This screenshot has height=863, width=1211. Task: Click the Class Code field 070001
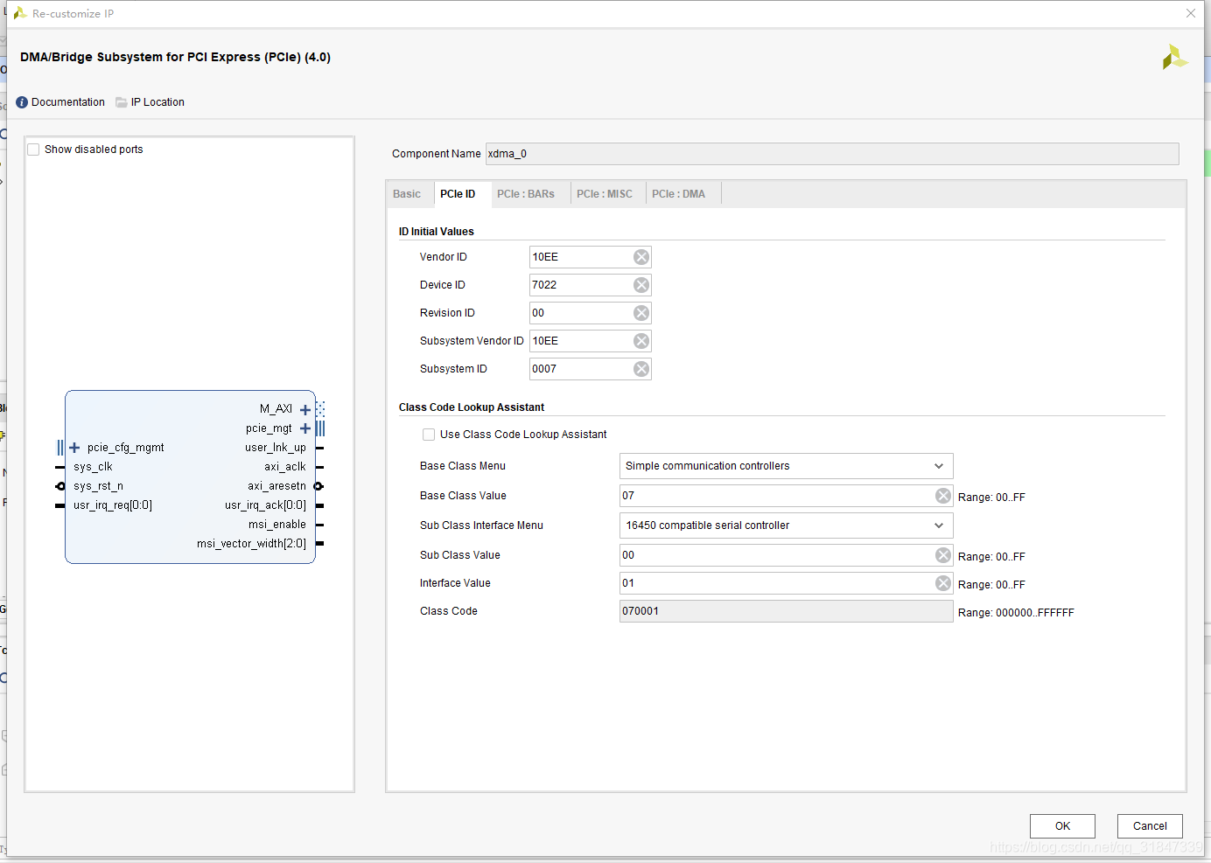tap(786, 611)
